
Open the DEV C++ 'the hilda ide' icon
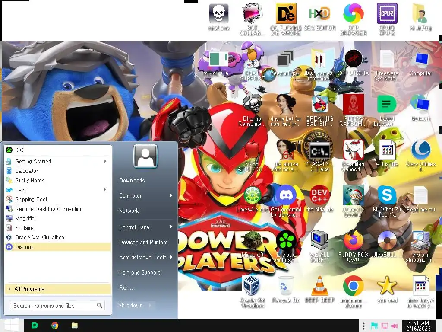click(320, 195)
